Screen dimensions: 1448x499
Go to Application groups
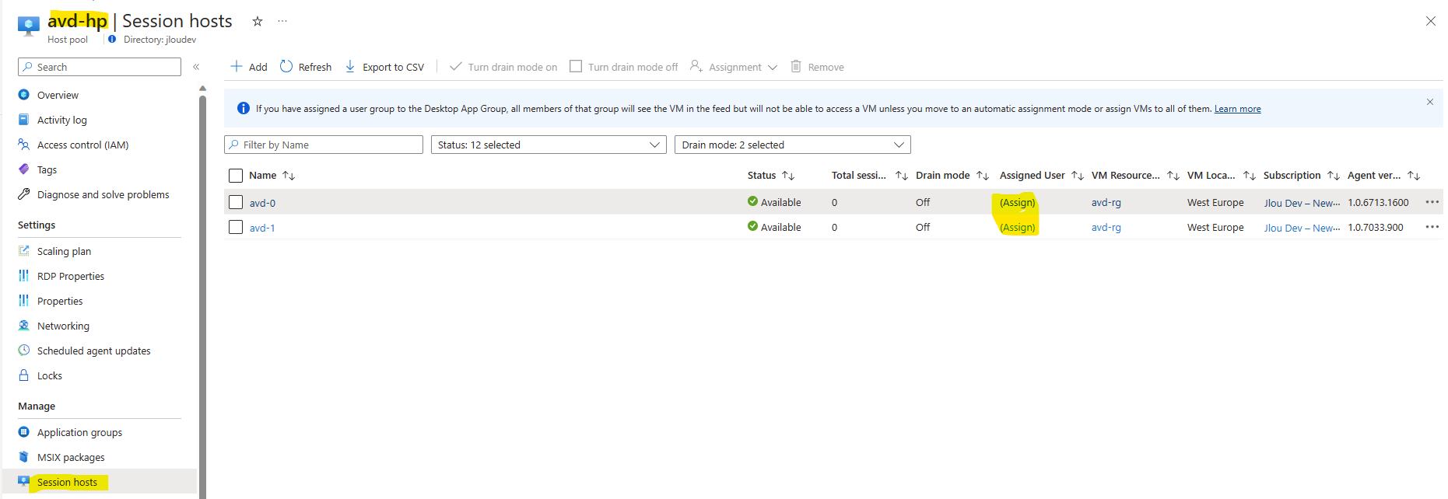pos(79,432)
